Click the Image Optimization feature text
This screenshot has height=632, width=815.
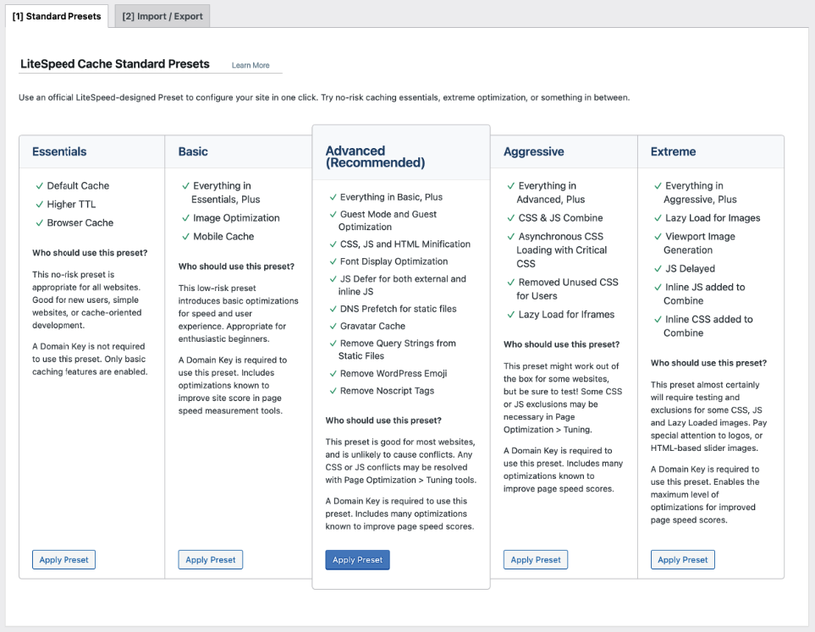[x=236, y=217]
